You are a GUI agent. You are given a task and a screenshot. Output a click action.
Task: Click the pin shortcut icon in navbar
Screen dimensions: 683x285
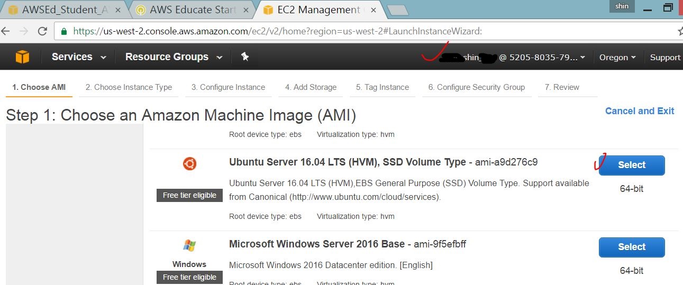point(245,57)
